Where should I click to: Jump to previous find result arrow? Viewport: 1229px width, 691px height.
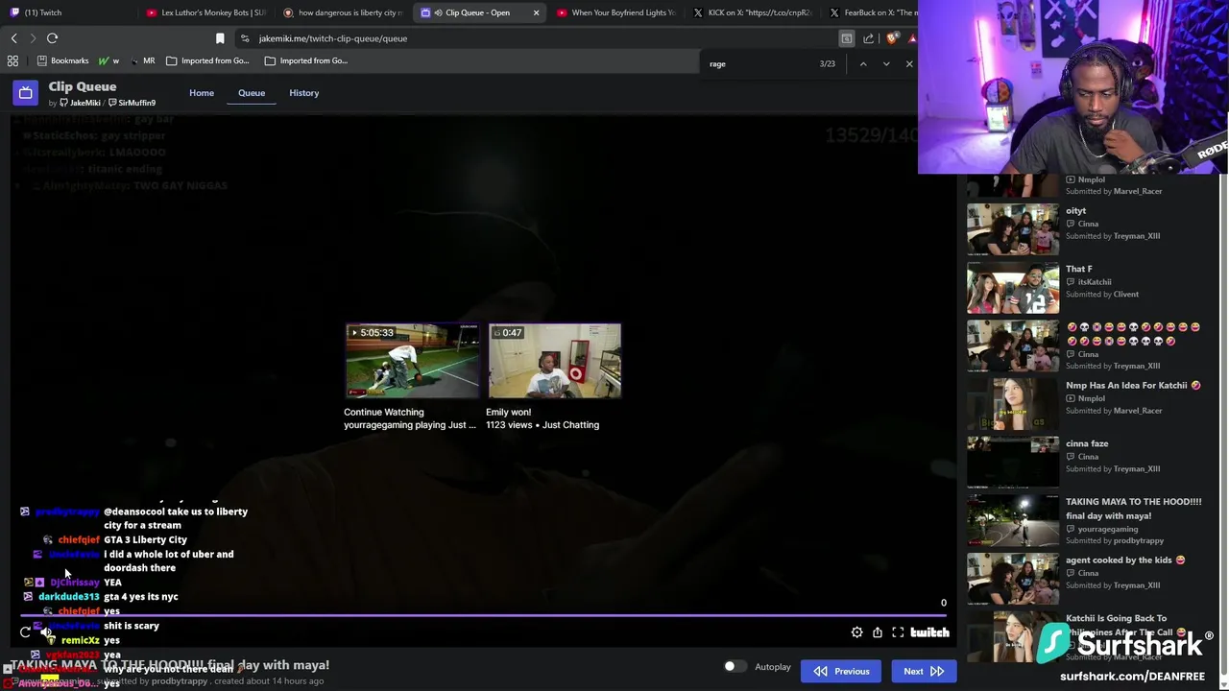point(863,63)
